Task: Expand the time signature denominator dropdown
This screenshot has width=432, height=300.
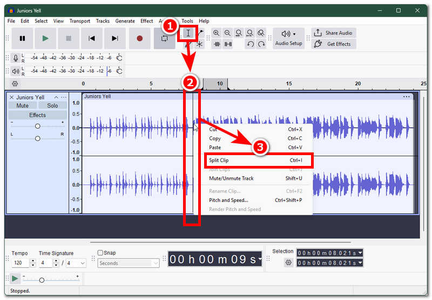Action: pyautogui.click(x=76, y=263)
